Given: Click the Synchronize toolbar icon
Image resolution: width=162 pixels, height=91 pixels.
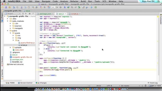Looking at the screenshot, I should pyautogui.click(x=10, y=7).
